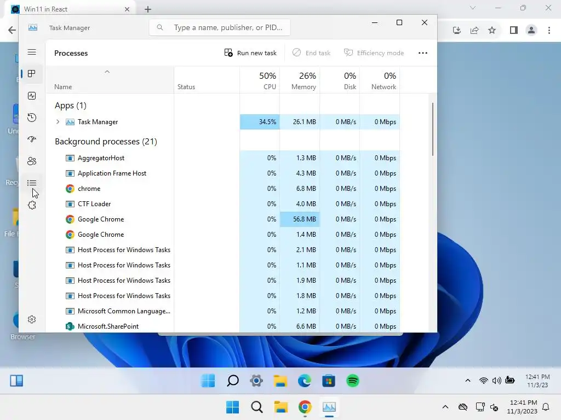Go back with browser back arrow

[12, 30]
